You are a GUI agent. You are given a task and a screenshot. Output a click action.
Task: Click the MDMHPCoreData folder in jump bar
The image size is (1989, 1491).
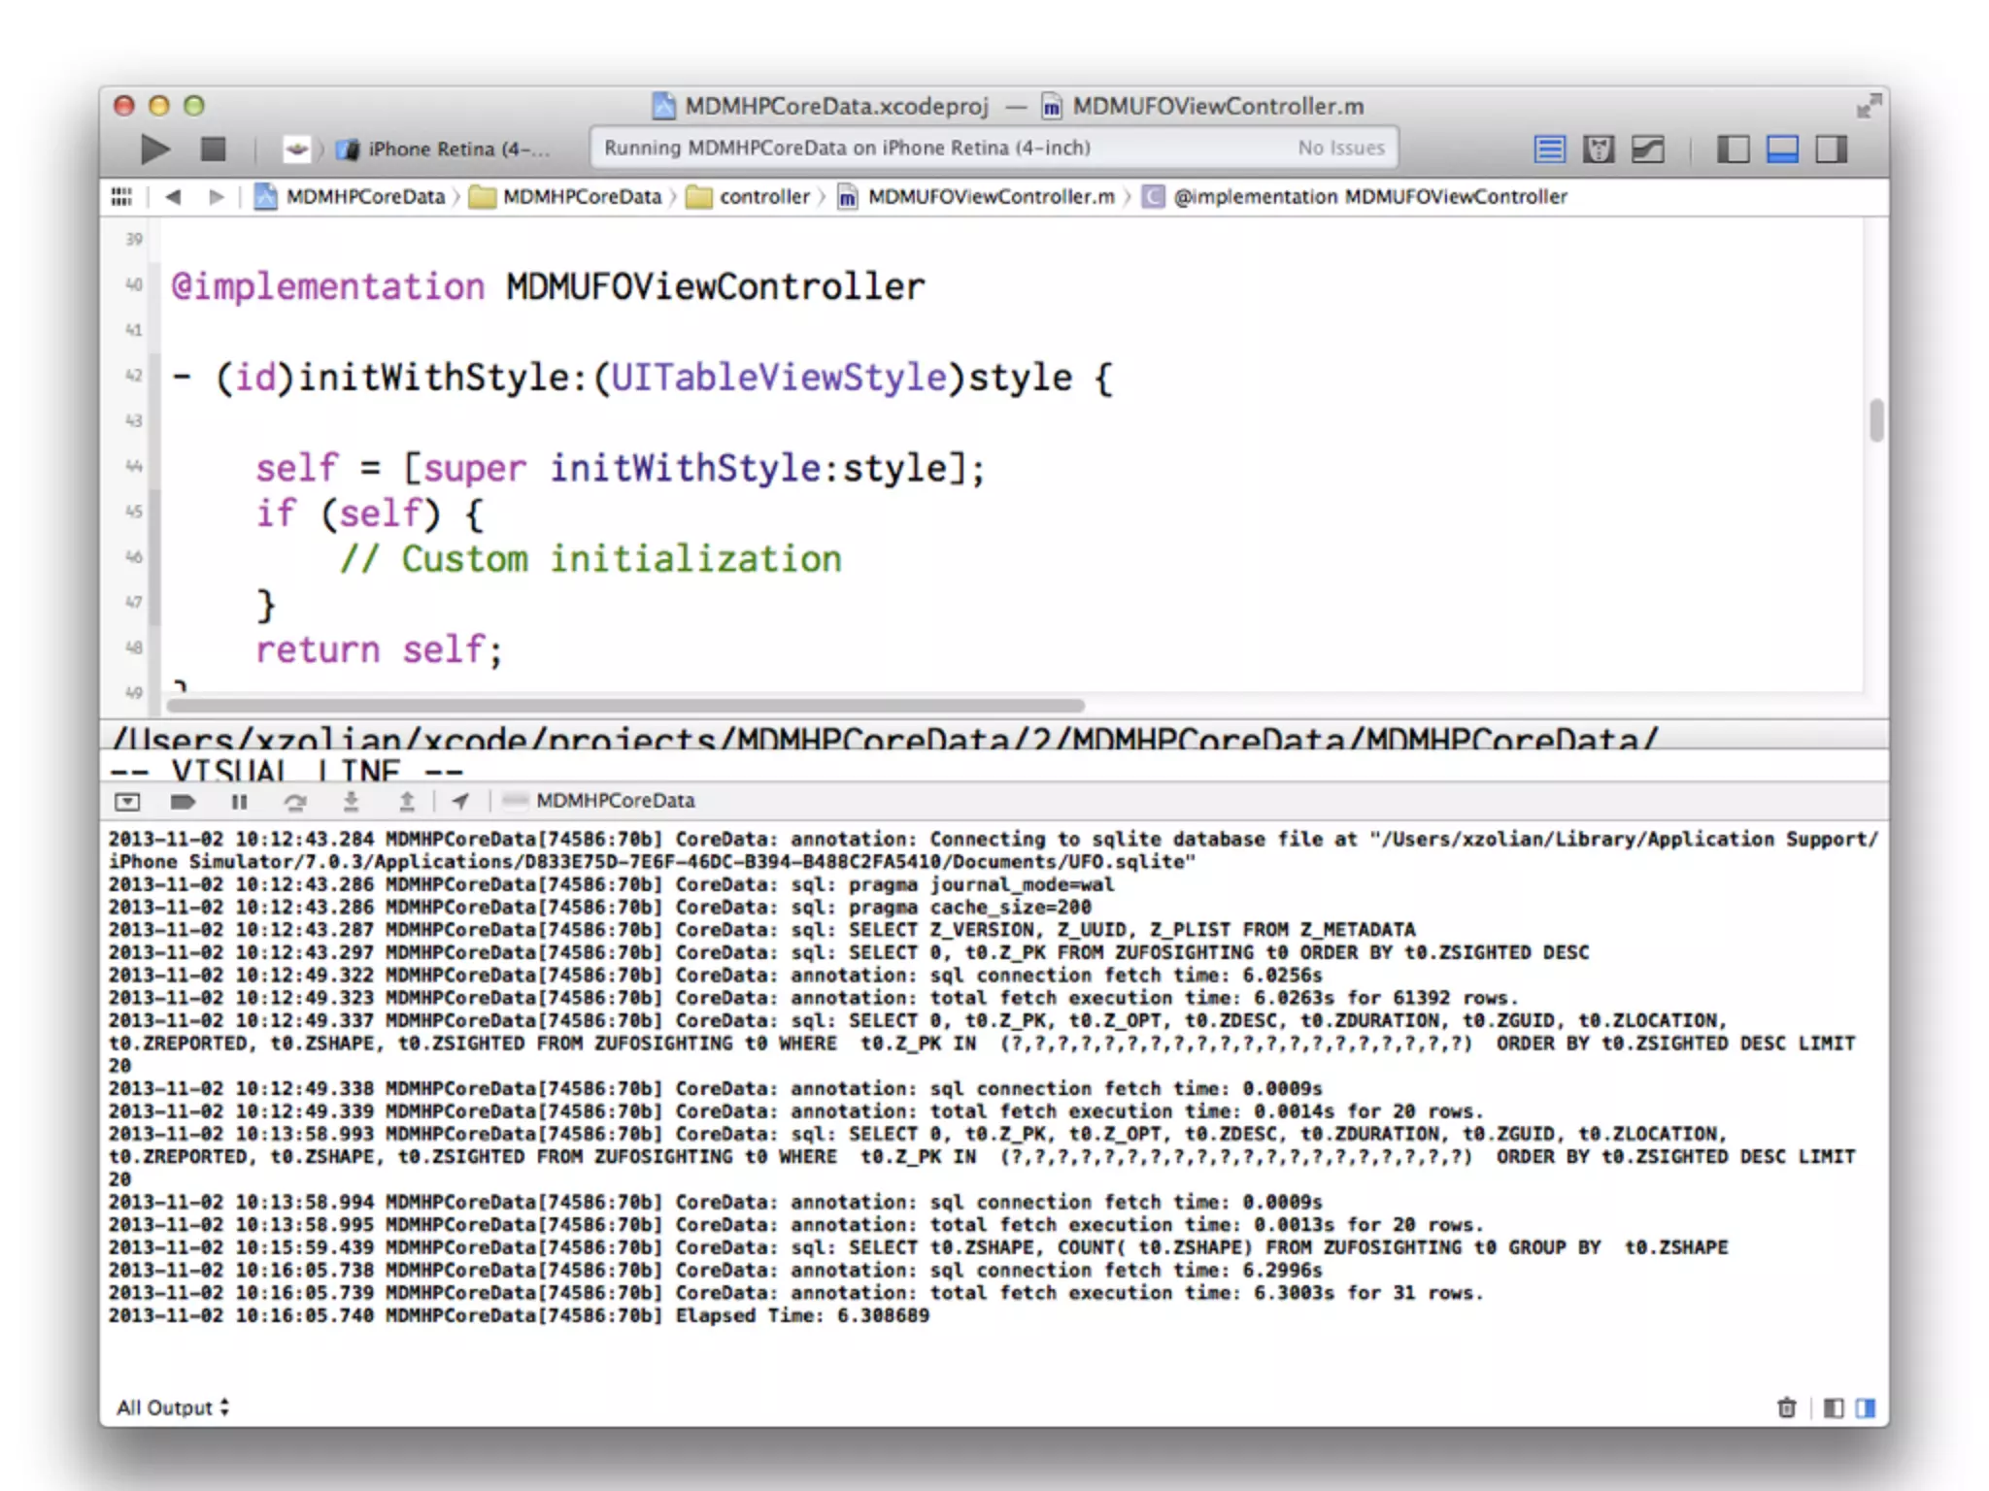point(565,197)
